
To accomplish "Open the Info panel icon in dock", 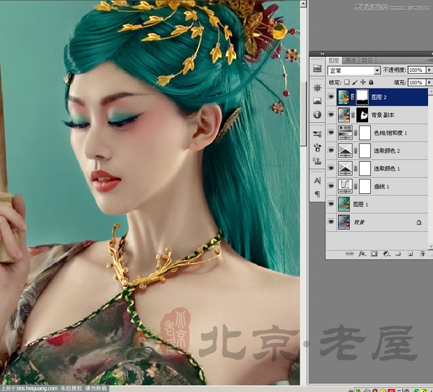I will [x=317, y=114].
